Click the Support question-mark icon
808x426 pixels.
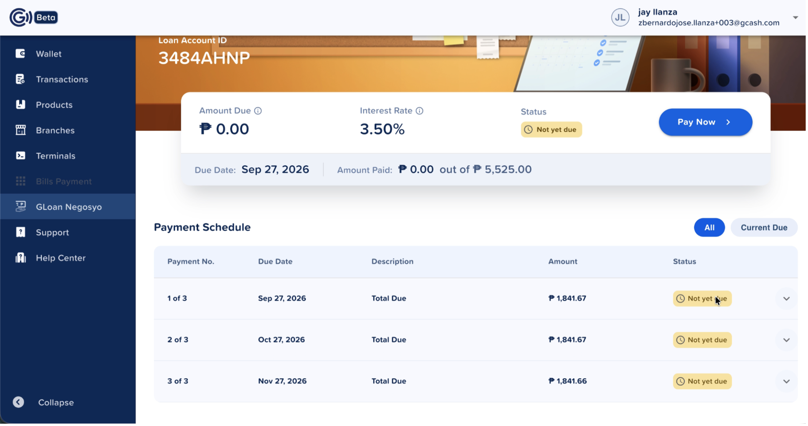[20, 232]
